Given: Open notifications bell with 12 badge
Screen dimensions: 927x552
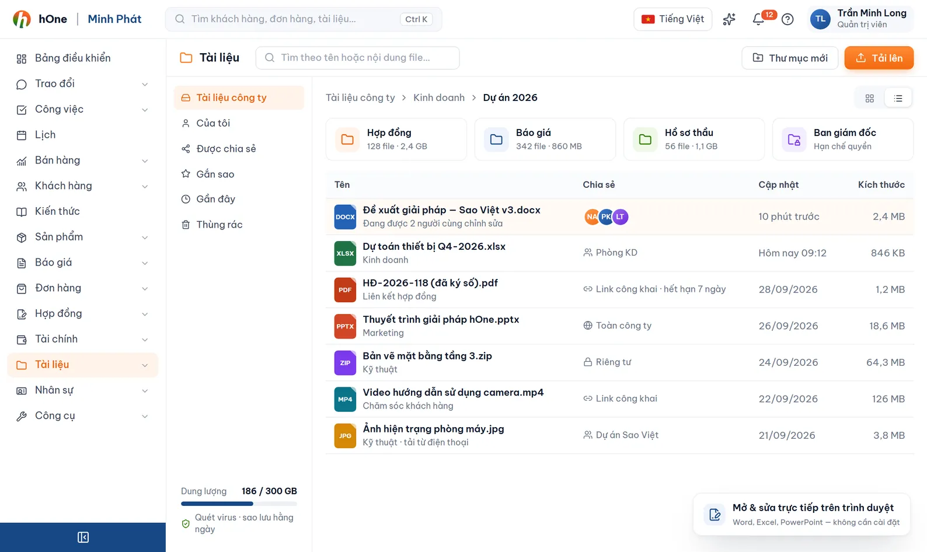Looking at the screenshot, I should click(759, 19).
